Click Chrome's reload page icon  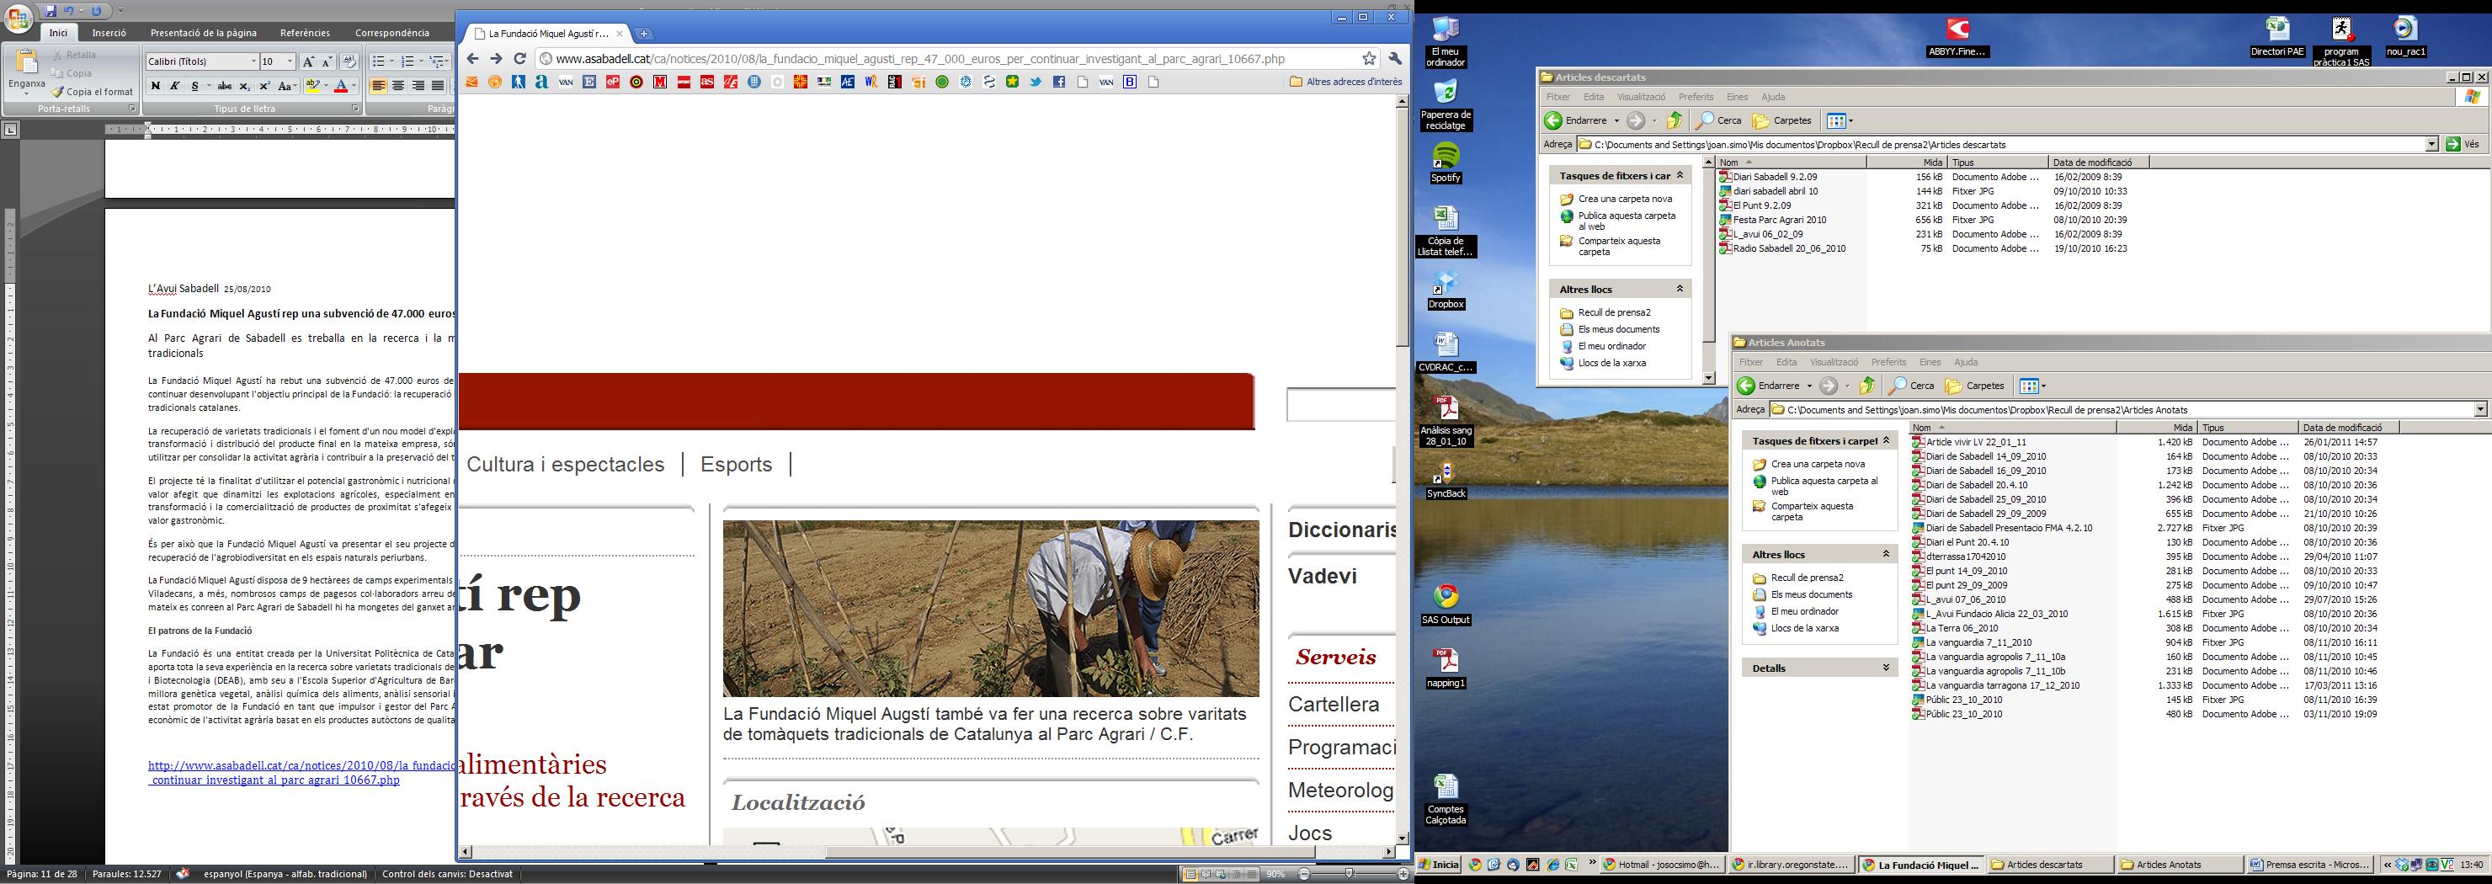pyautogui.click(x=519, y=59)
